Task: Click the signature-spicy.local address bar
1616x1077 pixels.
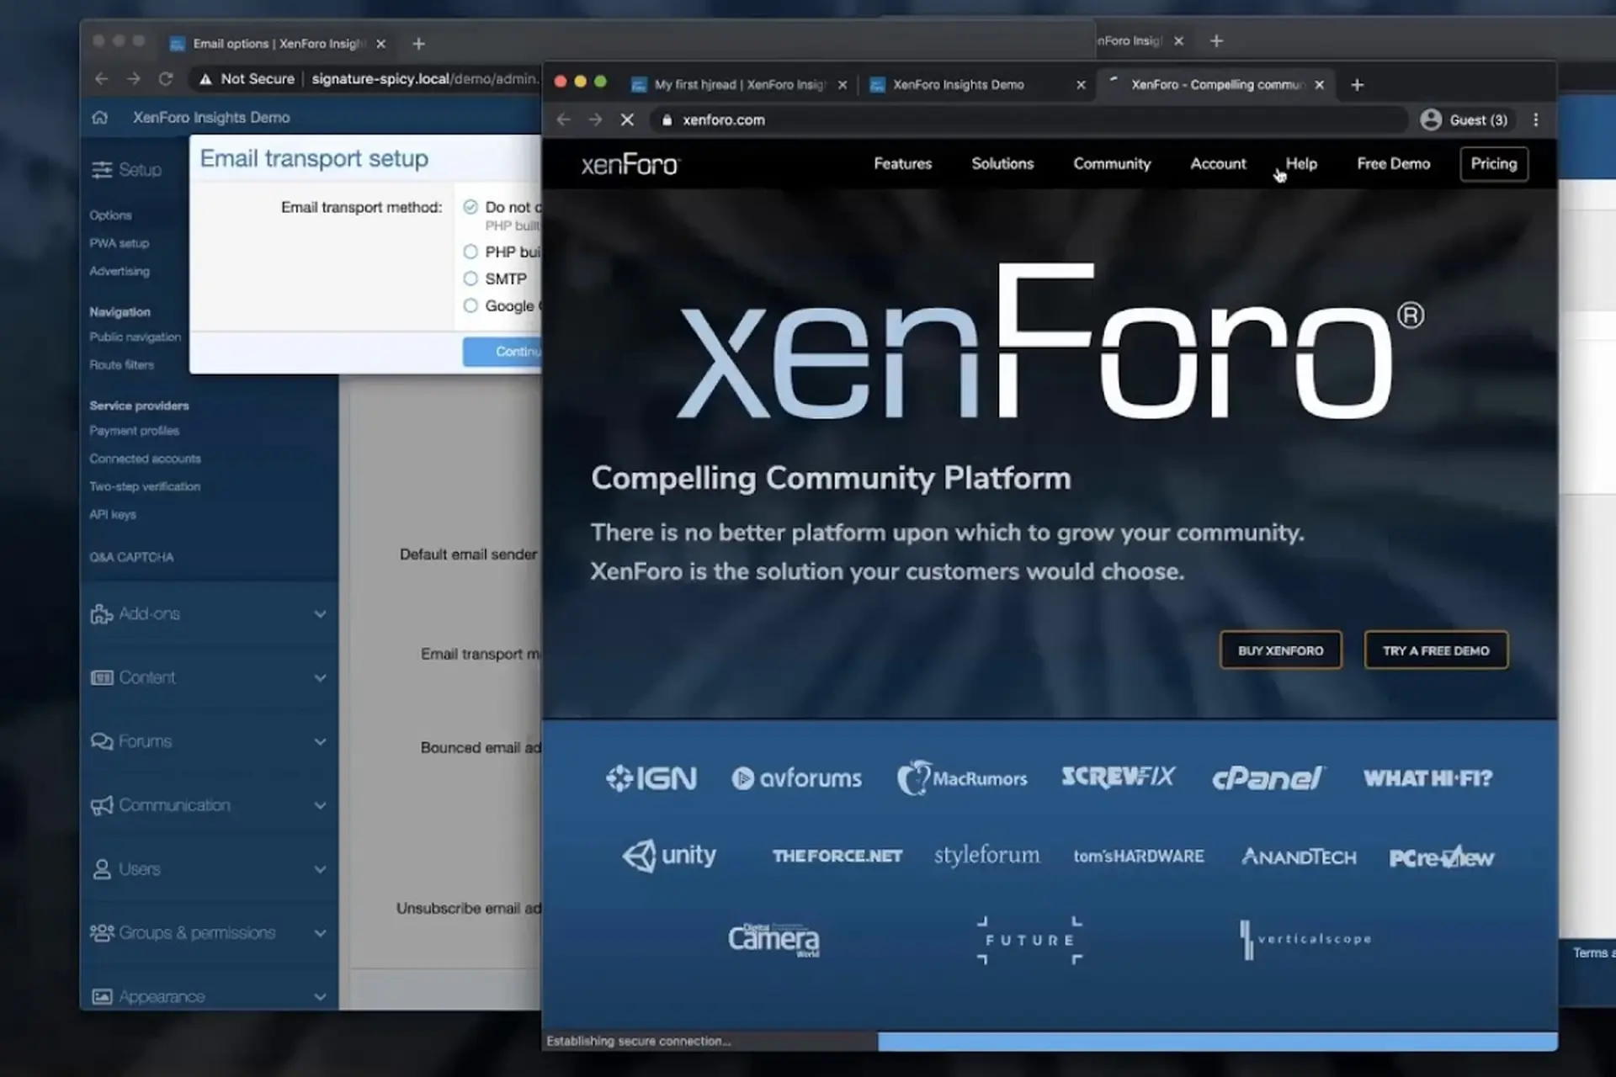Action: pos(367,79)
